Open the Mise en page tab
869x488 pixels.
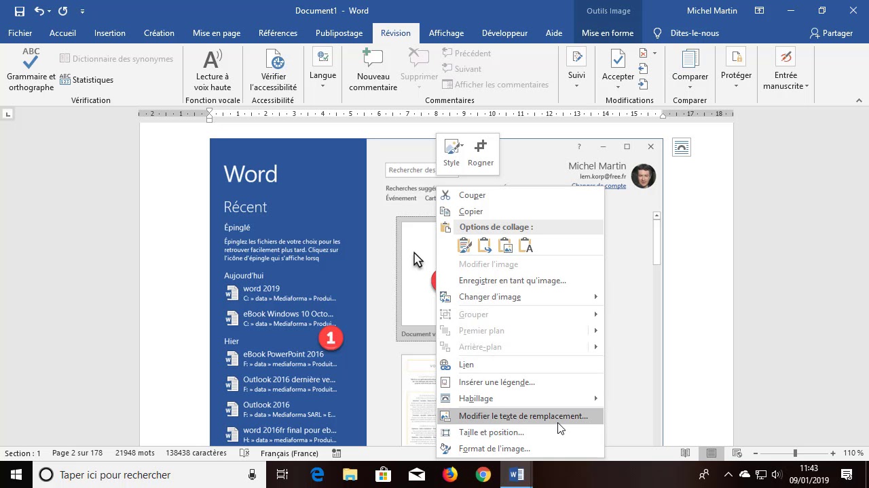coord(217,33)
